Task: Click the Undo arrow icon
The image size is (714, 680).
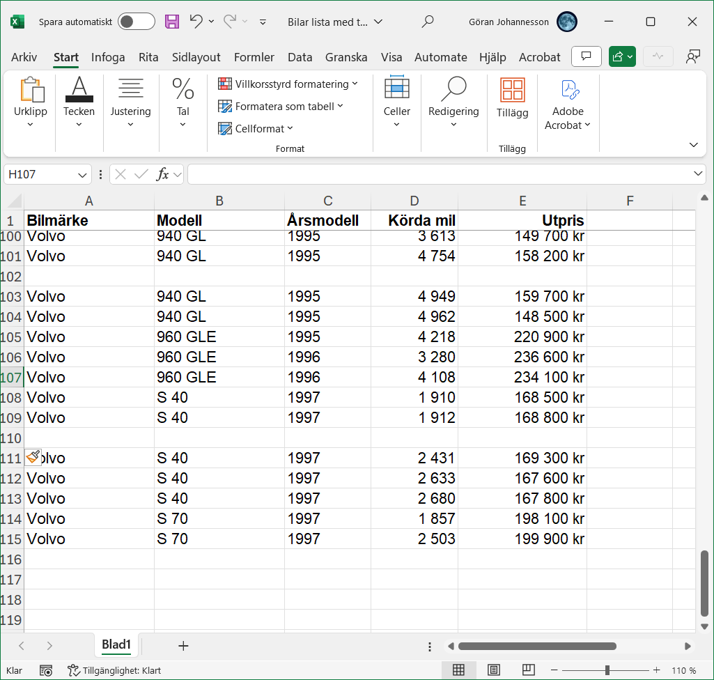Action: click(x=196, y=22)
